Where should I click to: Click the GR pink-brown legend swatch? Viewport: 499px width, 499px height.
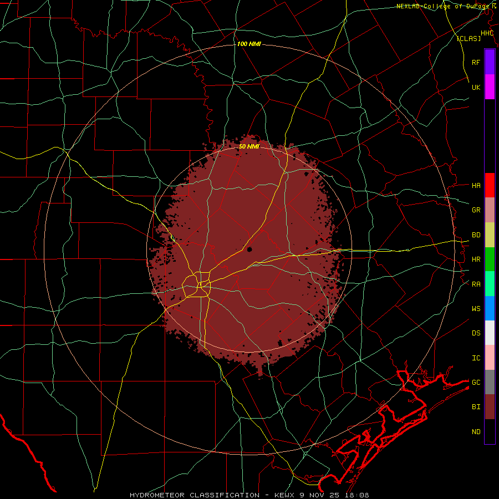490,210
